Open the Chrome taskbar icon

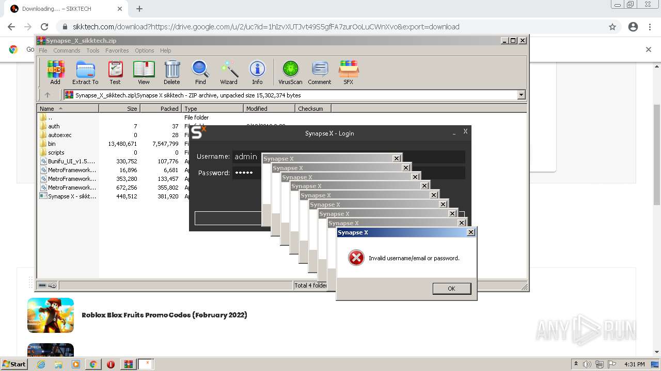tap(93, 364)
